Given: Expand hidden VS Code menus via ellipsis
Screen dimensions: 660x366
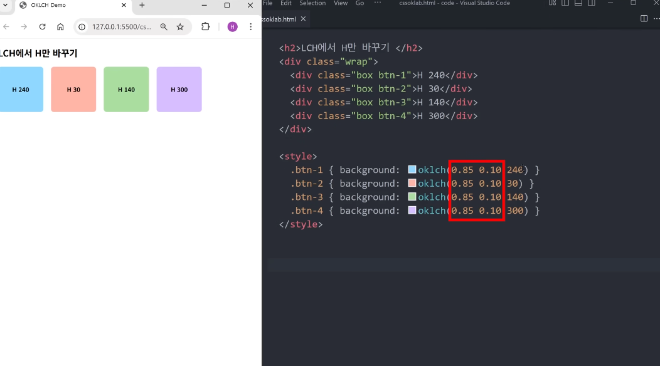Looking at the screenshot, I should pyautogui.click(x=377, y=3).
